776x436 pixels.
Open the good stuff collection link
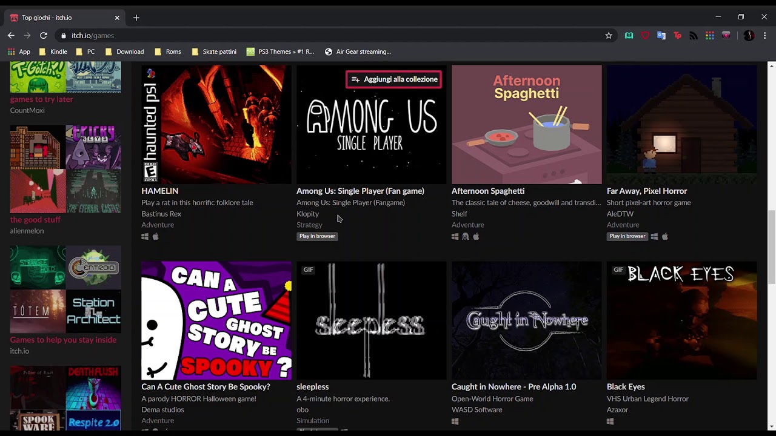click(35, 219)
